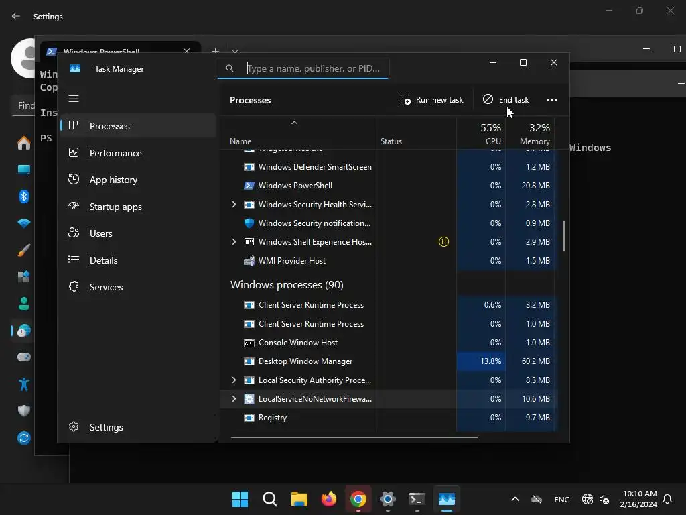Open Bluetooth & devices in Settings sidebar
Viewport: 686px width, 515px height.
click(24, 196)
